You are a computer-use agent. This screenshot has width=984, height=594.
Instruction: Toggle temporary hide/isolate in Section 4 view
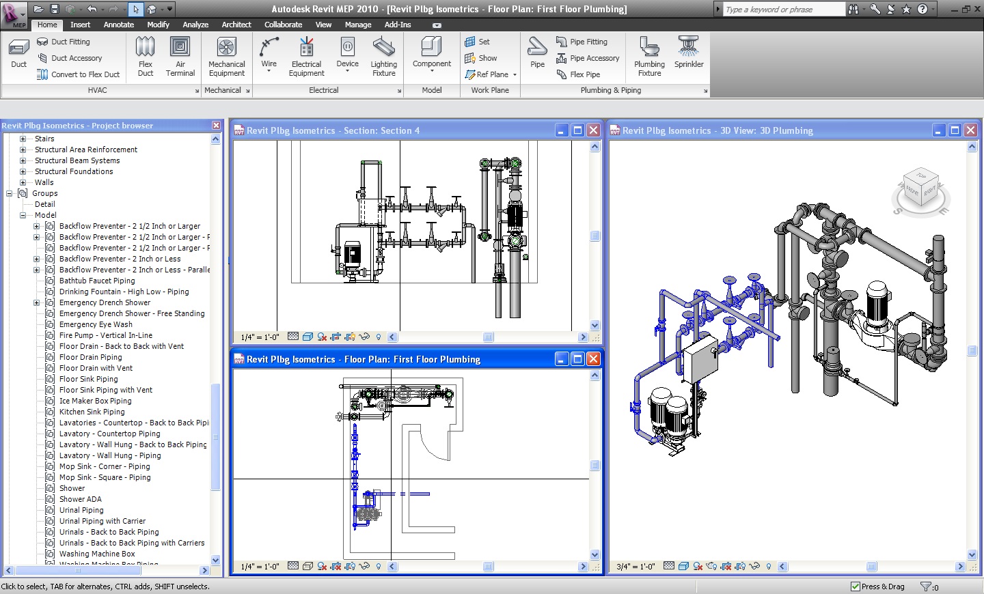pos(364,337)
